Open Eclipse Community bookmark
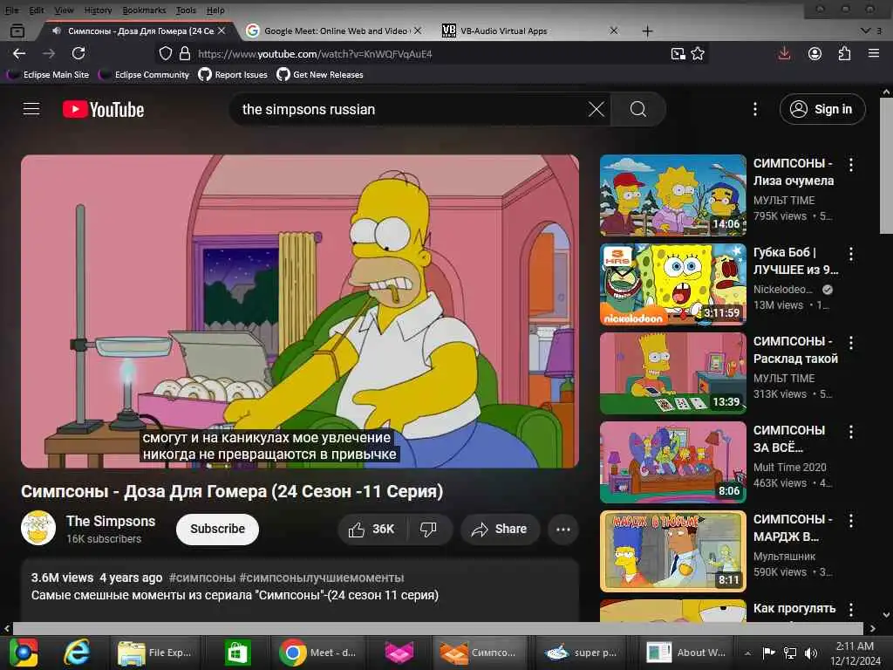 pos(144,75)
